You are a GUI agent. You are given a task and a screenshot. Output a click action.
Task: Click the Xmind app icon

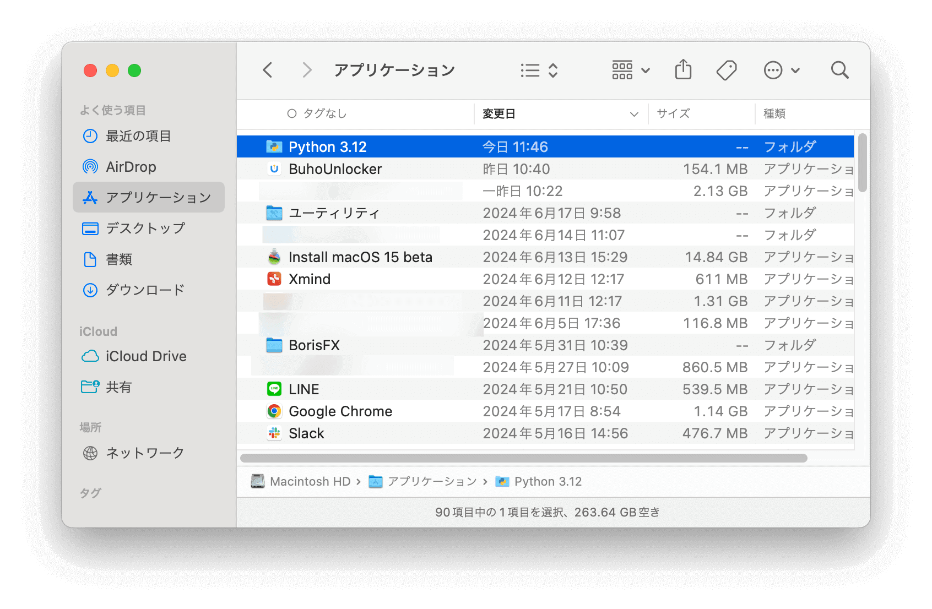point(274,279)
